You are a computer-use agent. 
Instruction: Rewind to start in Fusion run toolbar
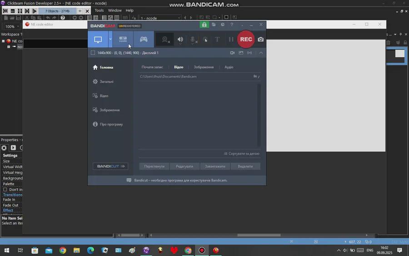pyautogui.click(x=5, y=11)
